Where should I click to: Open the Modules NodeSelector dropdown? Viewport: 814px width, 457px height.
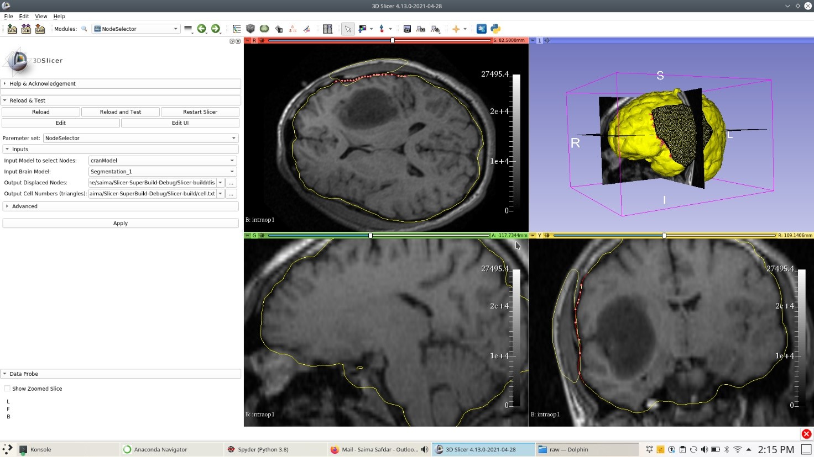[x=136, y=29]
